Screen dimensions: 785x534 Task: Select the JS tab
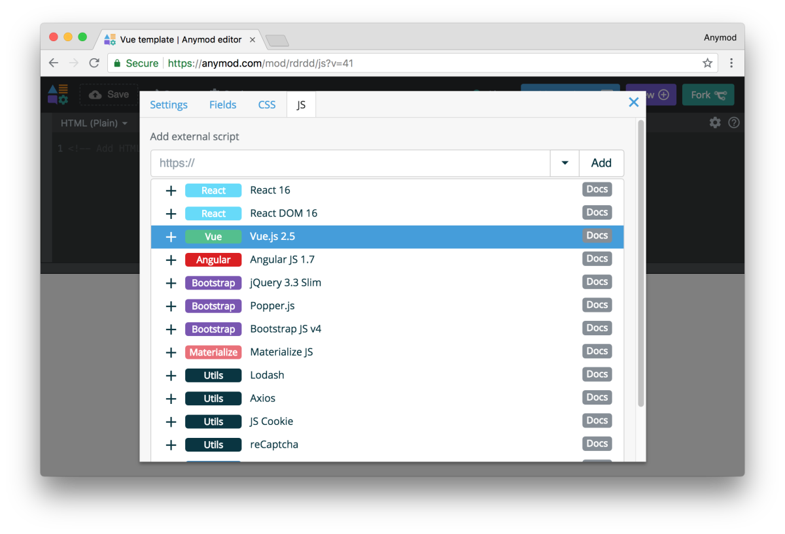(x=301, y=105)
